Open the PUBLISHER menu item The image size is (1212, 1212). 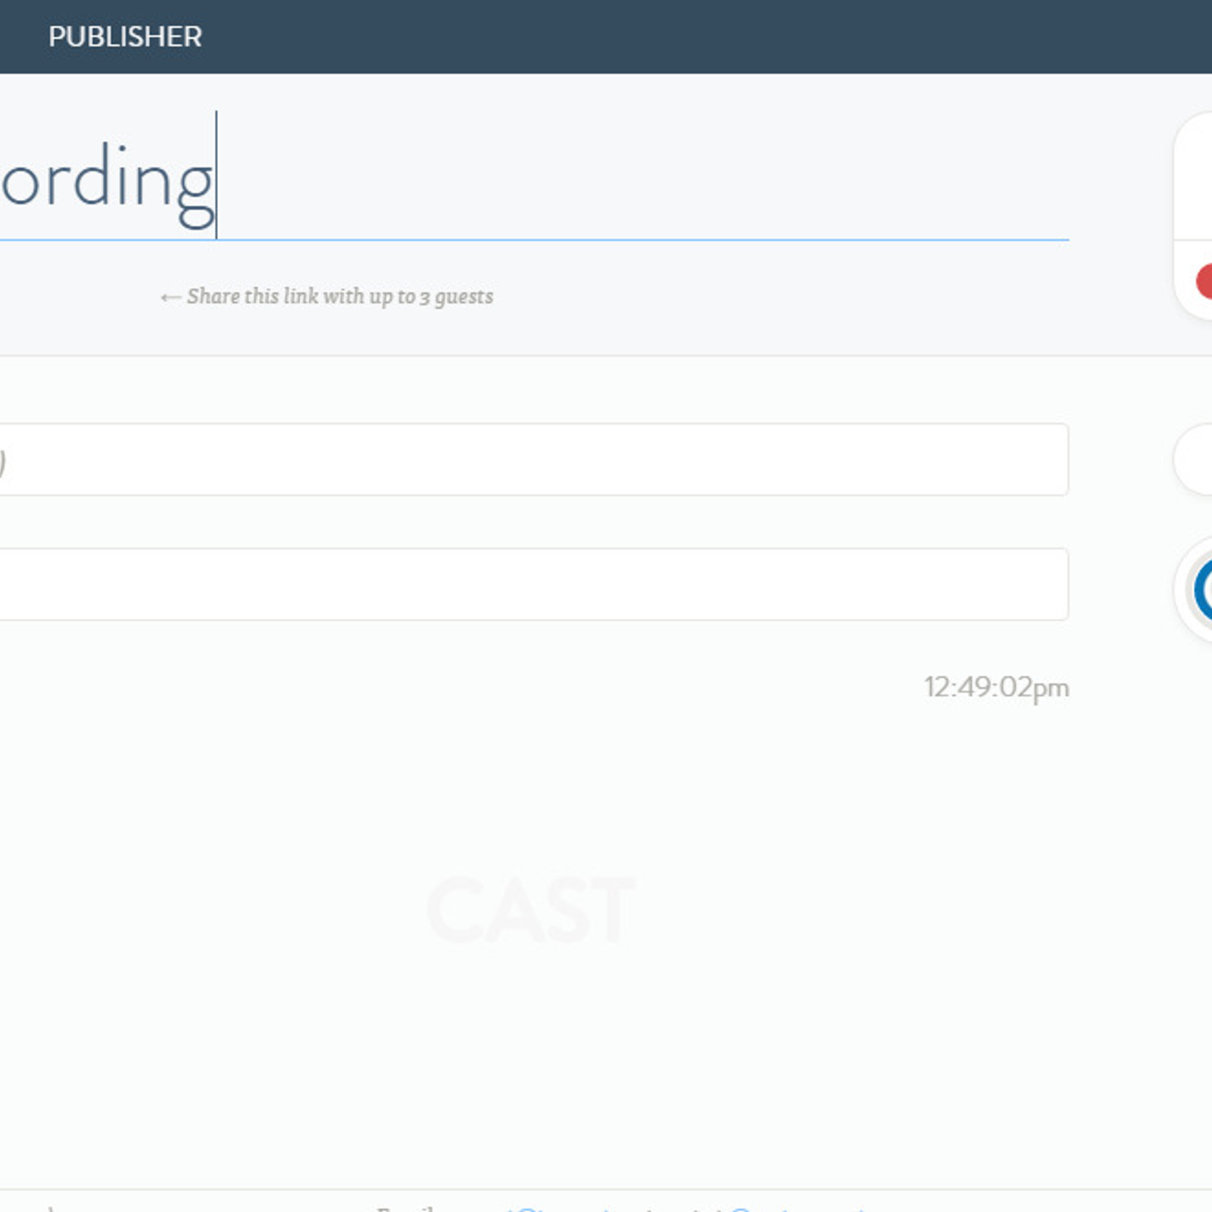pos(125,36)
